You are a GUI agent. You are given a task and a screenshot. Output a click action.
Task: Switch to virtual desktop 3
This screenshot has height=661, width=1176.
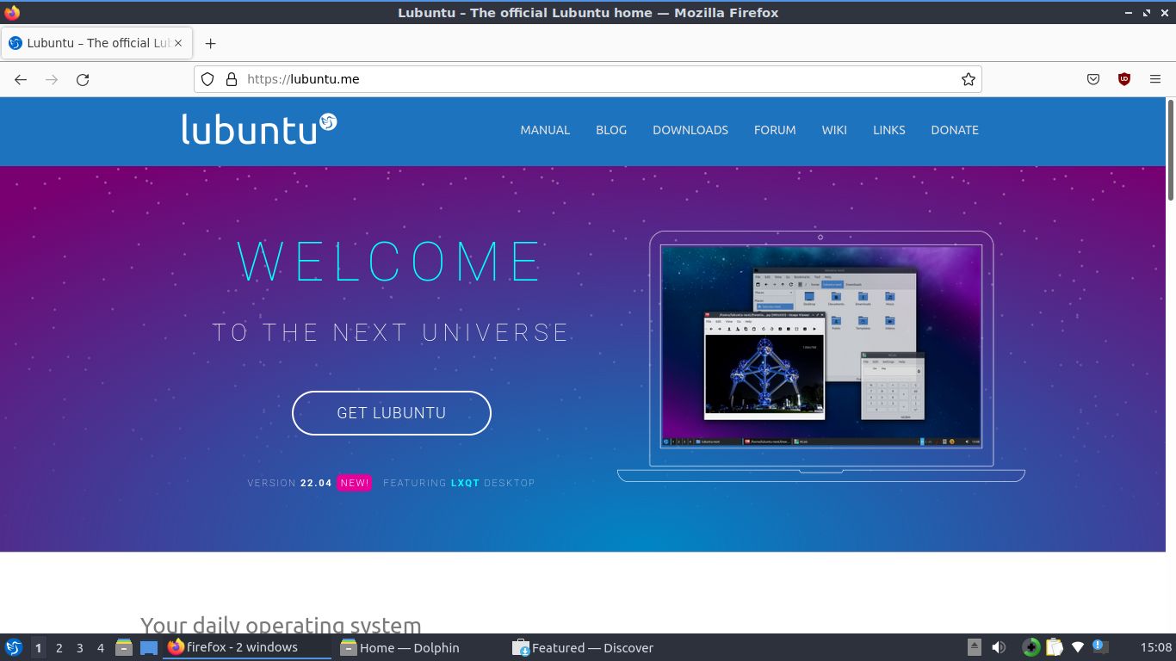[79, 648]
